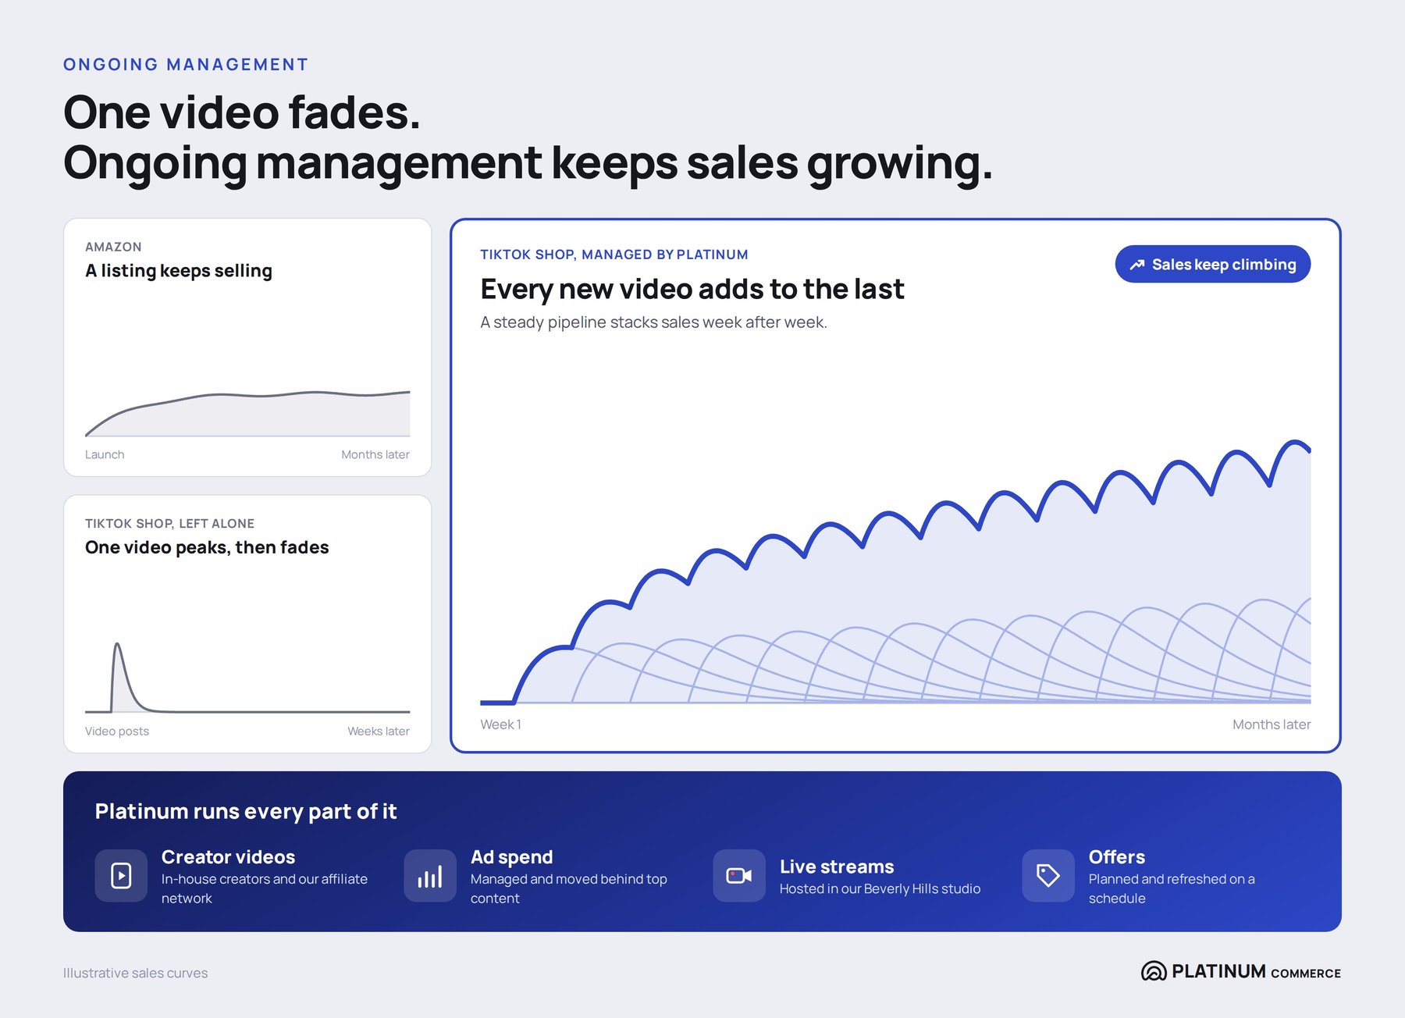Click the AMAZON card label
This screenshot has height=1018, width=1405.
coord(113,247)
